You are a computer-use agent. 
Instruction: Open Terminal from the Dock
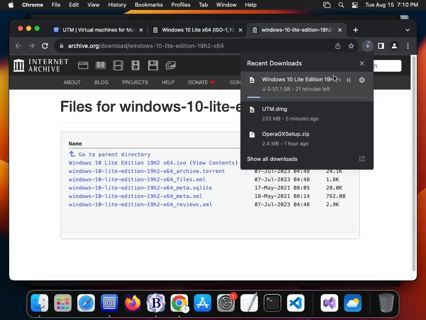tap(272, 303)
